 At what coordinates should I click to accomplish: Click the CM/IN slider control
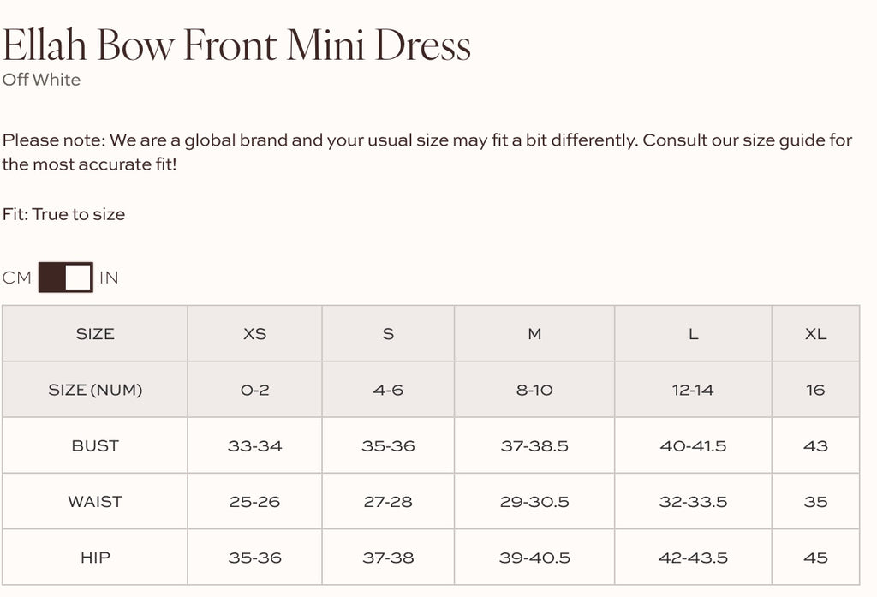[64, 277]
